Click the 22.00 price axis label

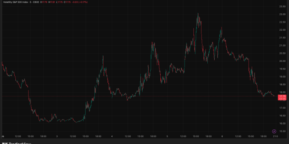click(x=282, y=30)
